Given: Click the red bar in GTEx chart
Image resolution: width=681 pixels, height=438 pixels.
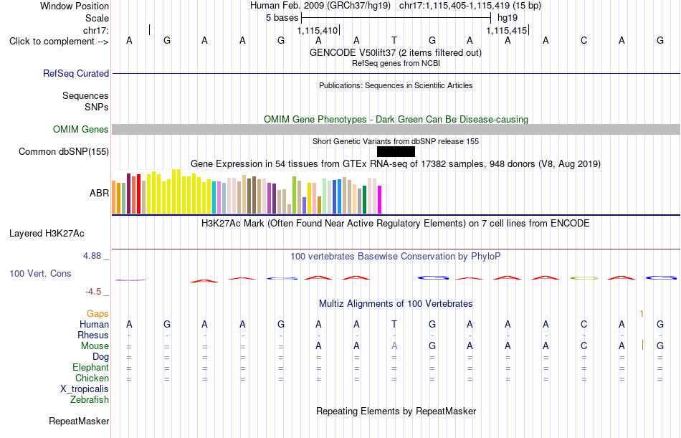Looking at the screenshot, I should pos(138,194).
